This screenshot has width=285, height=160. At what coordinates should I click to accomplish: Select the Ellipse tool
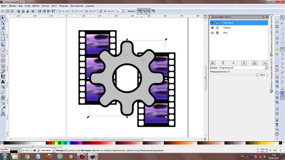[x=3, y=50]
